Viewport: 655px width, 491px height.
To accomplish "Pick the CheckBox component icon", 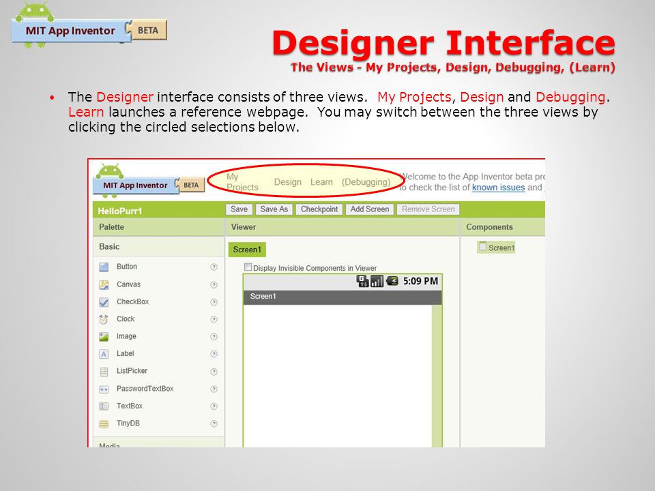I will tap(104, 302).
